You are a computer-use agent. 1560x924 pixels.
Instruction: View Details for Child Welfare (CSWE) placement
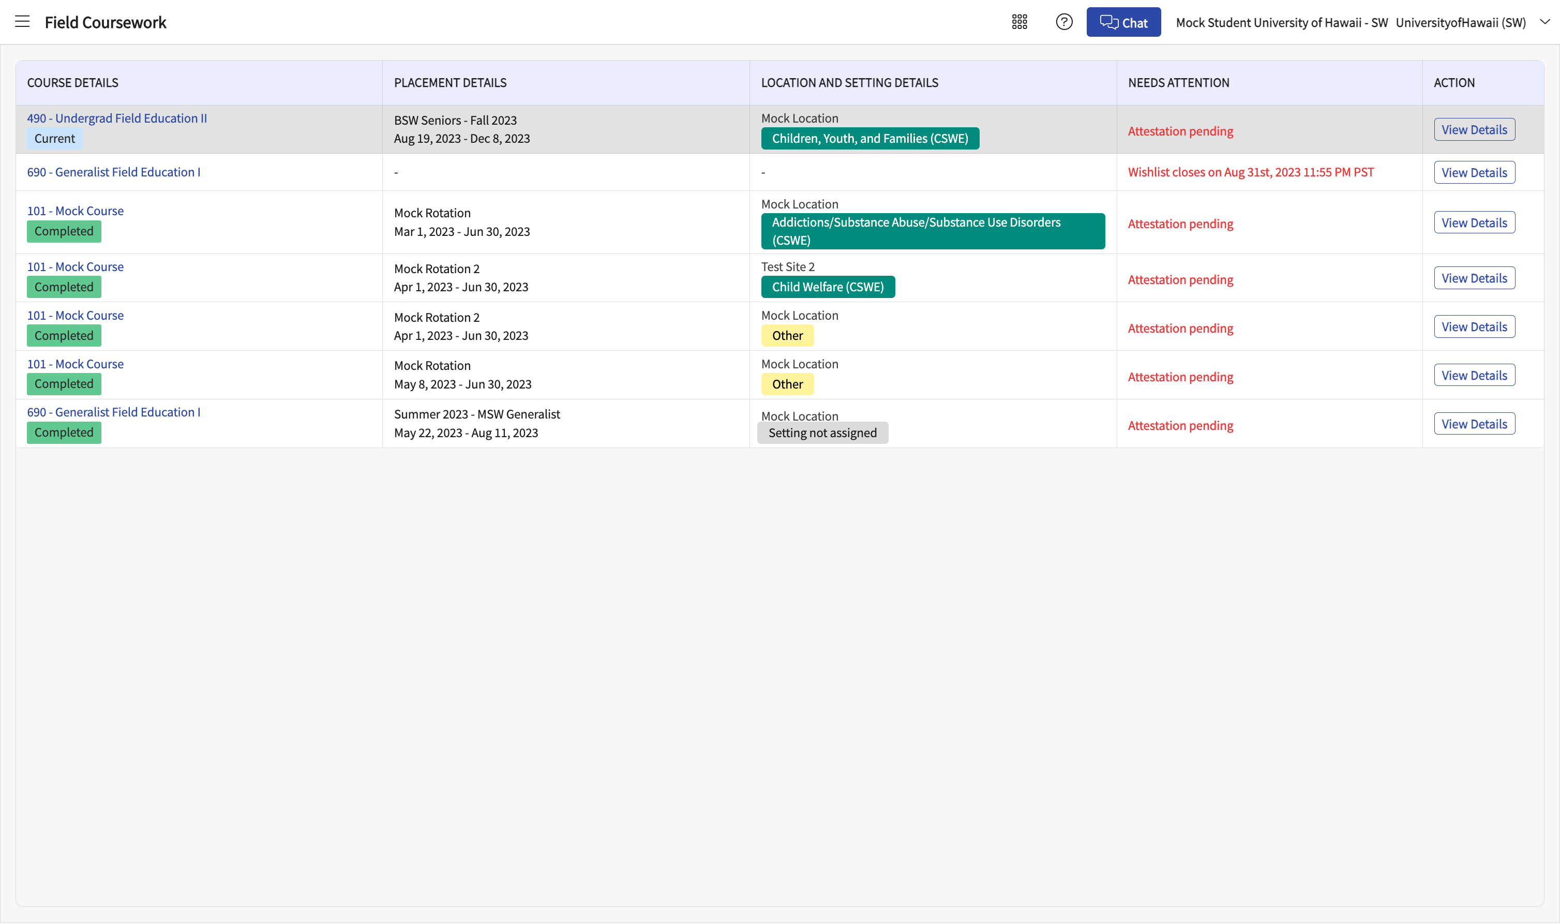point(1474,278)
